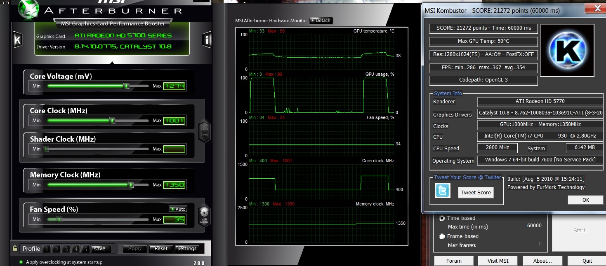
Task: Click the Core Voltage value field 1274
Action: point(174,86)
